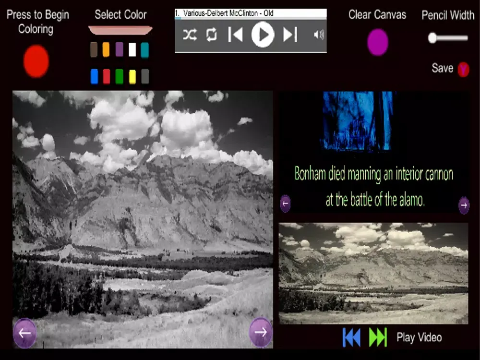Toggle shuffle in the music player
Image resolution: width=480 pixels, height=360 pixels.
coord(190,35)
